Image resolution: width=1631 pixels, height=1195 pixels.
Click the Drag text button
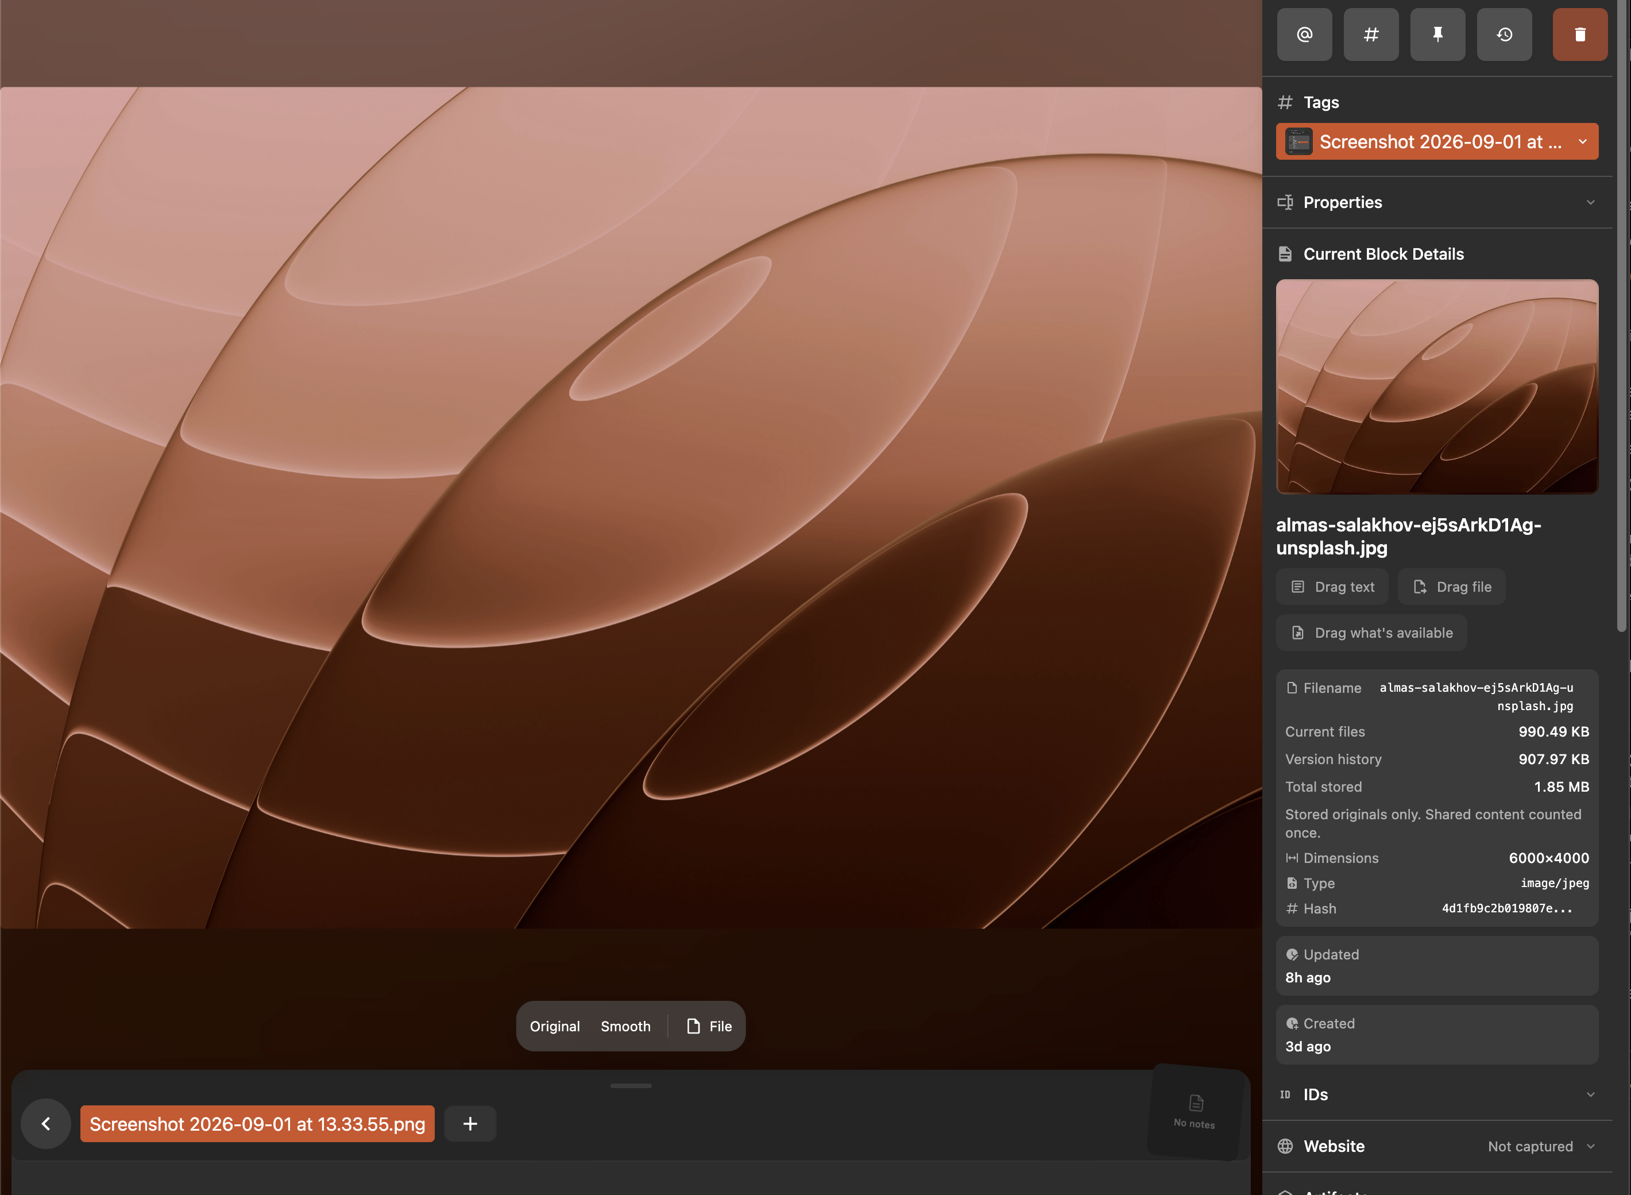click(1332, 587)
